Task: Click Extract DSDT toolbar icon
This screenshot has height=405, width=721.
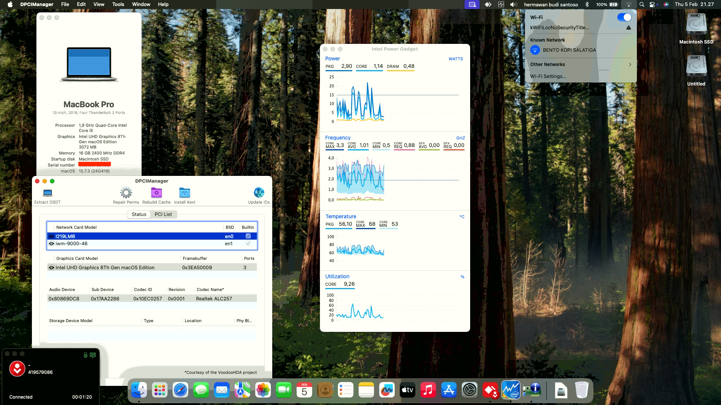Action: pyautogui.click(x=47, y=193)
